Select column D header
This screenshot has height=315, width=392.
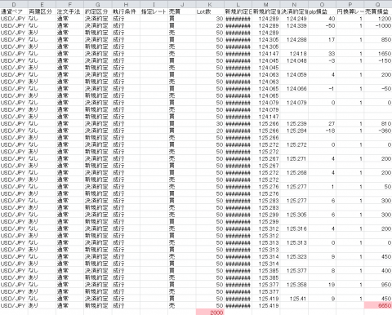pyautogui.click(x=14, y=4)
